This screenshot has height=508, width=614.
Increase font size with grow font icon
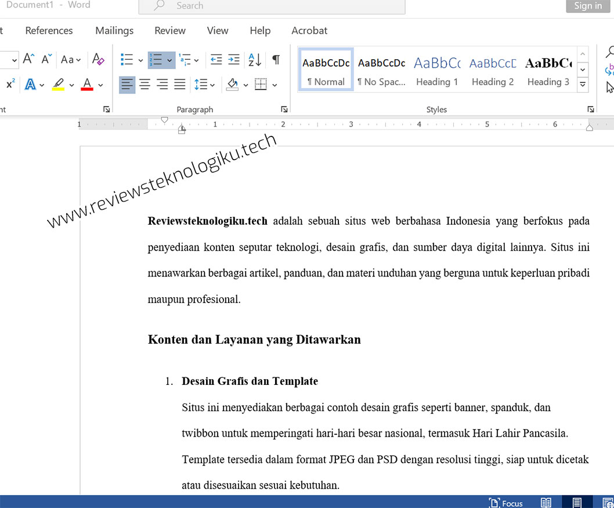28,59
